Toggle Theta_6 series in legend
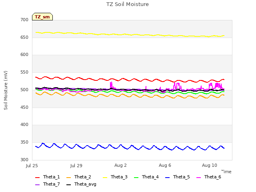 [209, 177]
